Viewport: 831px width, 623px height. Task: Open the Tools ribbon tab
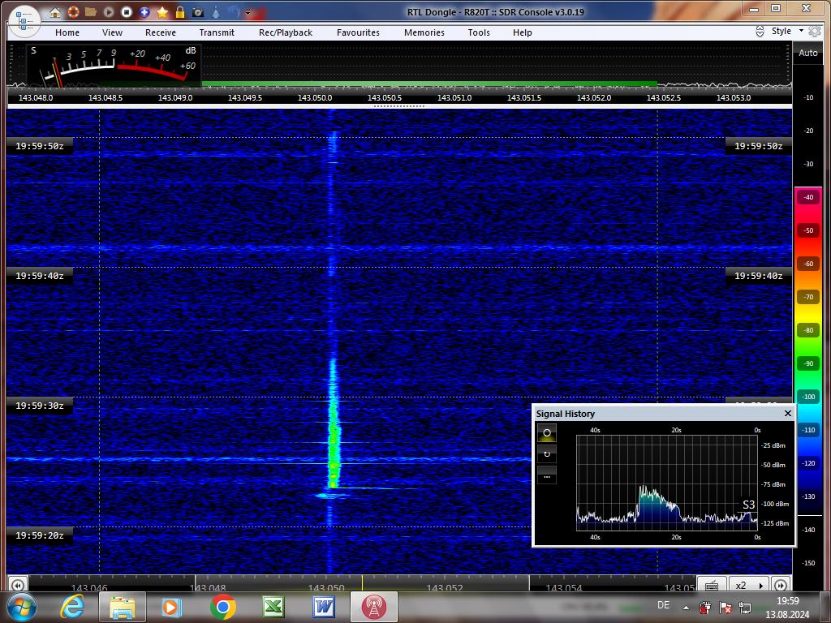tap(479, 32)
